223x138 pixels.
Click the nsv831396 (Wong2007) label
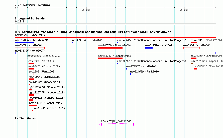coord(30,51)
